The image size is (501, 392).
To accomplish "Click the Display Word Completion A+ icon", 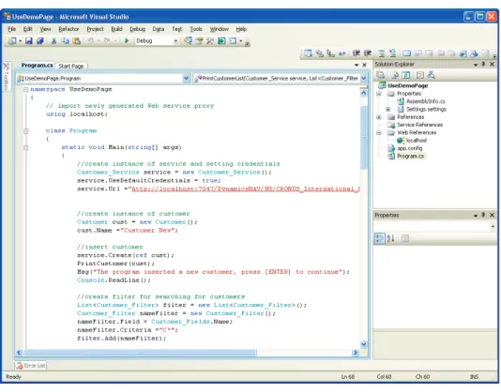I will pyautogui.click(x=342, y=53).
